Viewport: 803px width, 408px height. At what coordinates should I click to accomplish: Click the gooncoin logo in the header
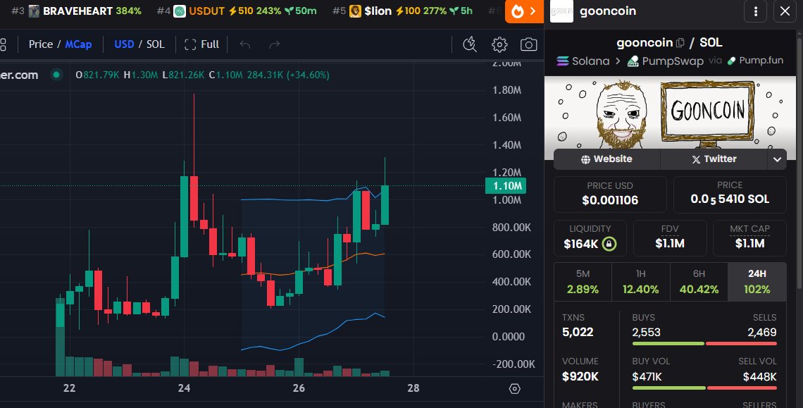tap(561, 11)
